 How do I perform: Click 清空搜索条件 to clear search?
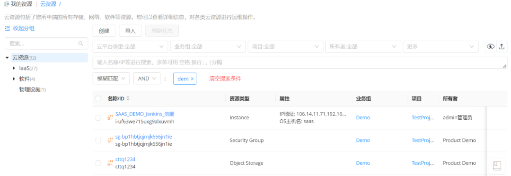225,79
